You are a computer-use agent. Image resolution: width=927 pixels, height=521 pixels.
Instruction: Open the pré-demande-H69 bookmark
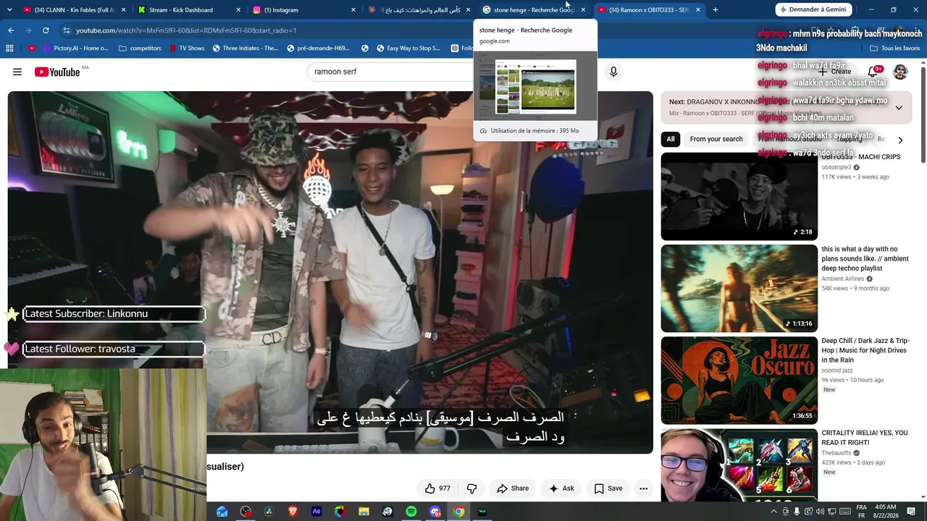point(318,48)
